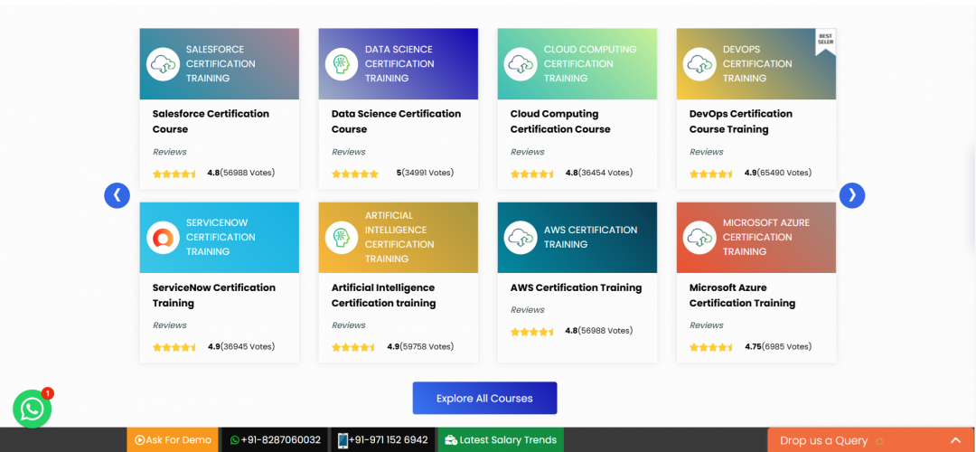The image size is (976, 452).
Task: Click the WhatsApp notification badge
Action: (48, 393)
